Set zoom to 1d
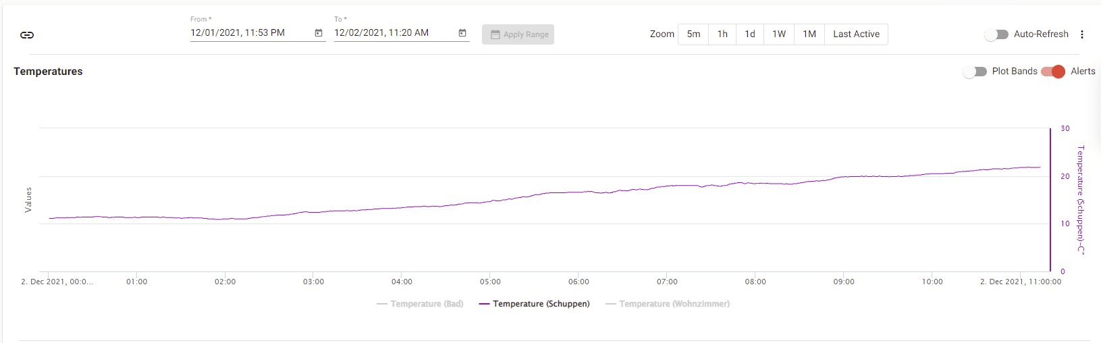This screenshot has width=1101, height=343. coord(750,34)
